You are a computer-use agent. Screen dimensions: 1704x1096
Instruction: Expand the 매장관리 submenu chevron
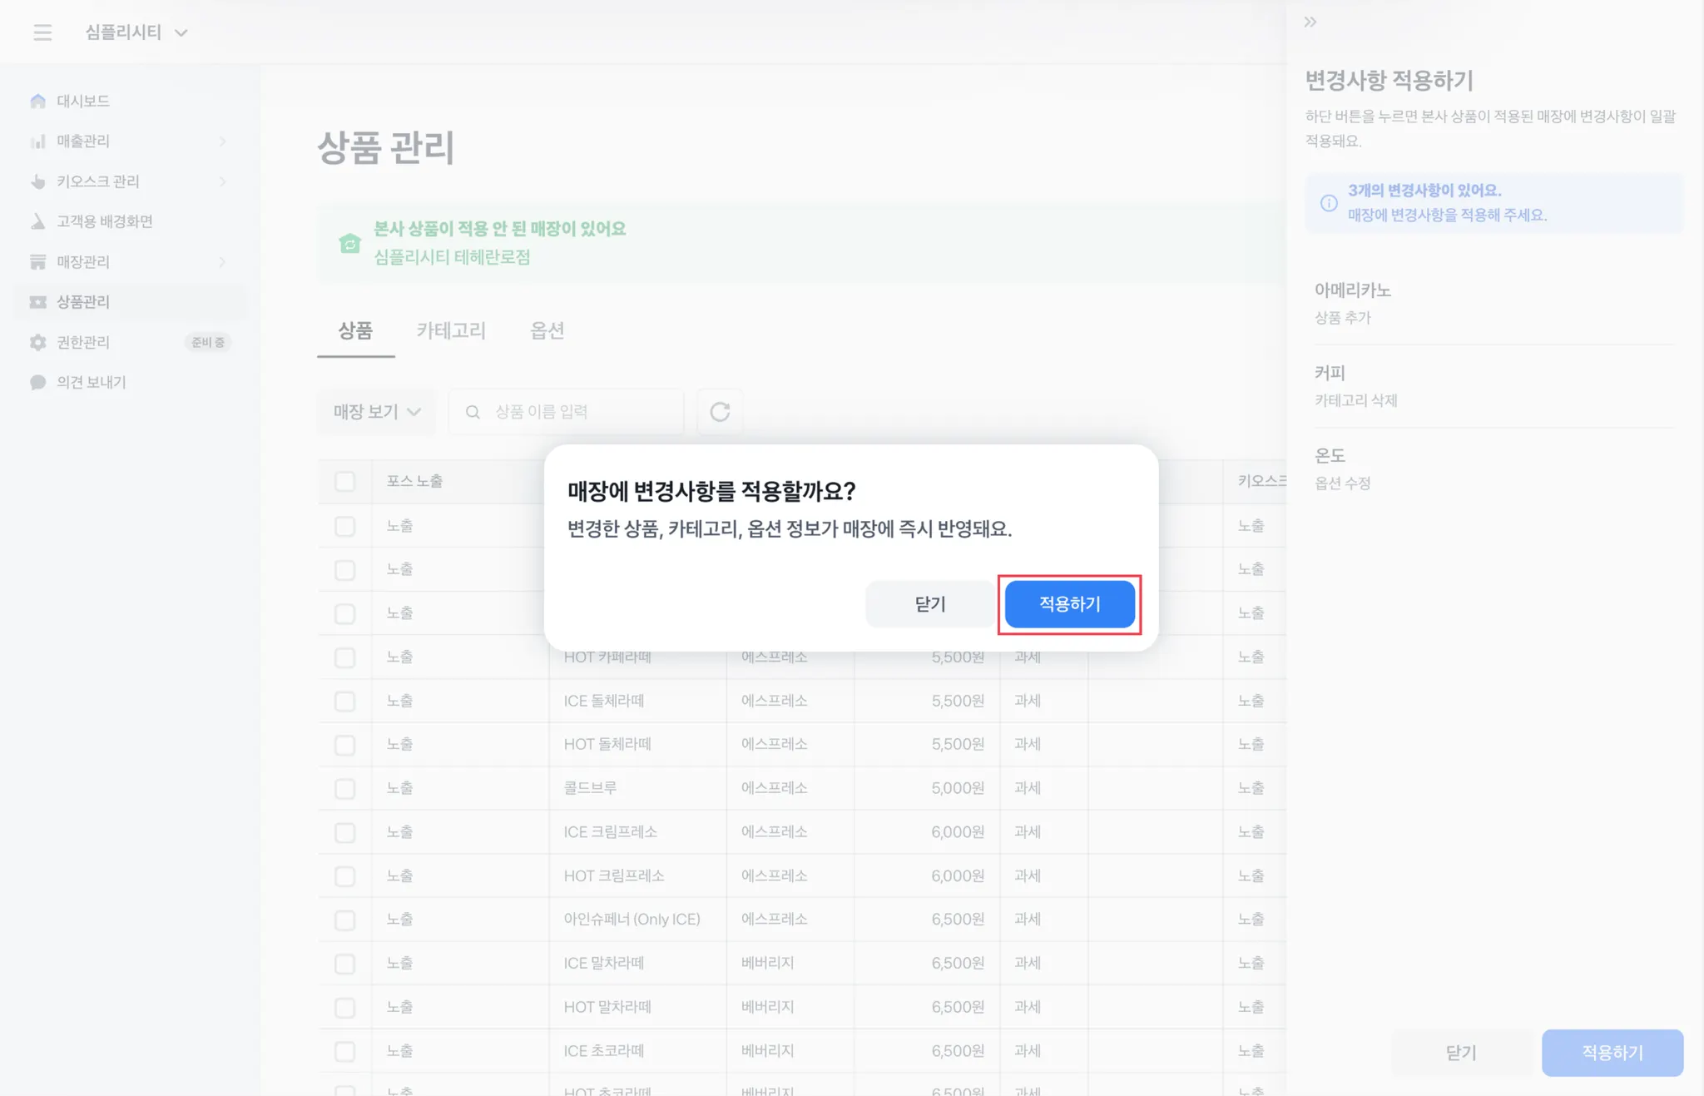(x=222, y=262)
